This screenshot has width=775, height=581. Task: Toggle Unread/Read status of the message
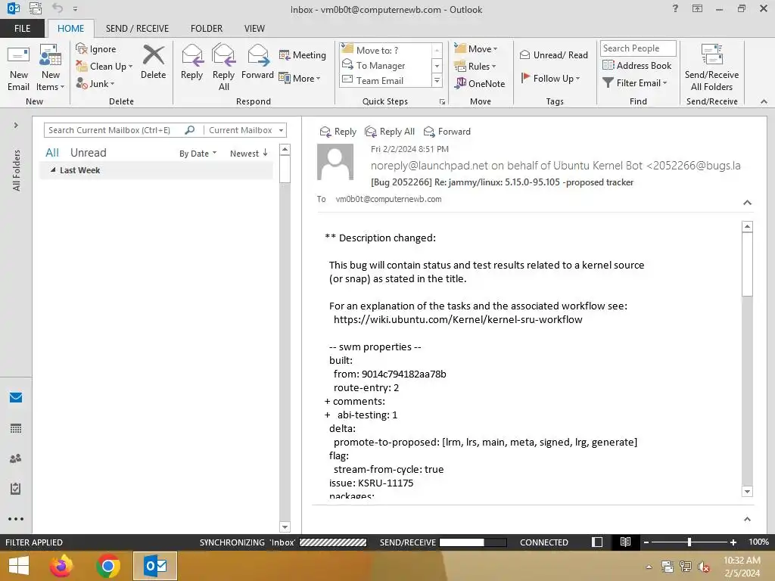(553, 54)
